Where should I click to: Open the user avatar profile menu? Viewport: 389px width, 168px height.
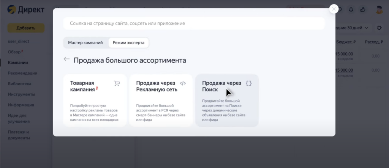pyautogui.click(x=379, y=9)
